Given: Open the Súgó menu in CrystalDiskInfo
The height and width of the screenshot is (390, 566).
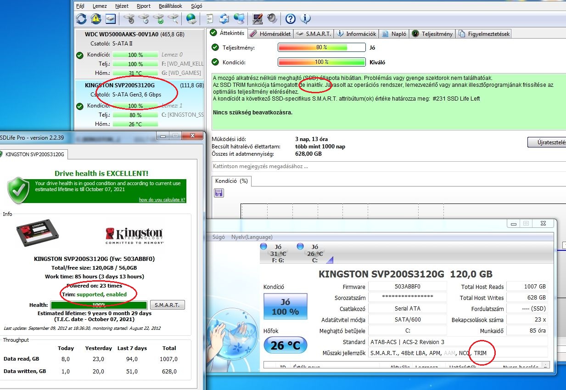Looking at the screenshot, I should click(x=219, y=237).
